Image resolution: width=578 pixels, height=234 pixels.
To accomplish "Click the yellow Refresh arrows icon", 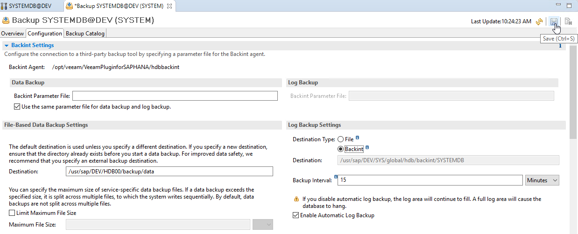I will pyautogui.click(x=539, y=21).
